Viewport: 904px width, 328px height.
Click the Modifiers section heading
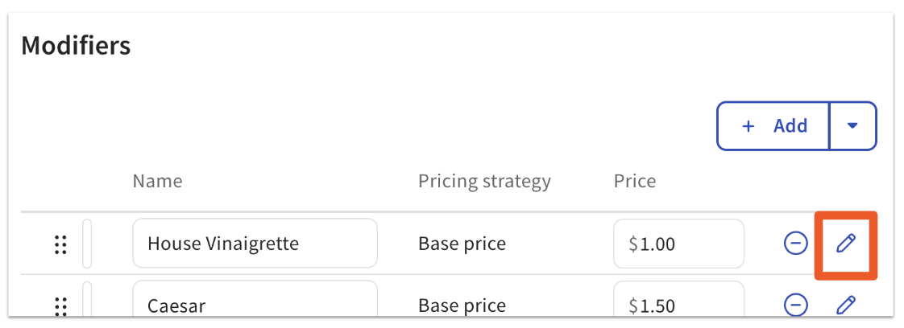click(x=76, y=46)
